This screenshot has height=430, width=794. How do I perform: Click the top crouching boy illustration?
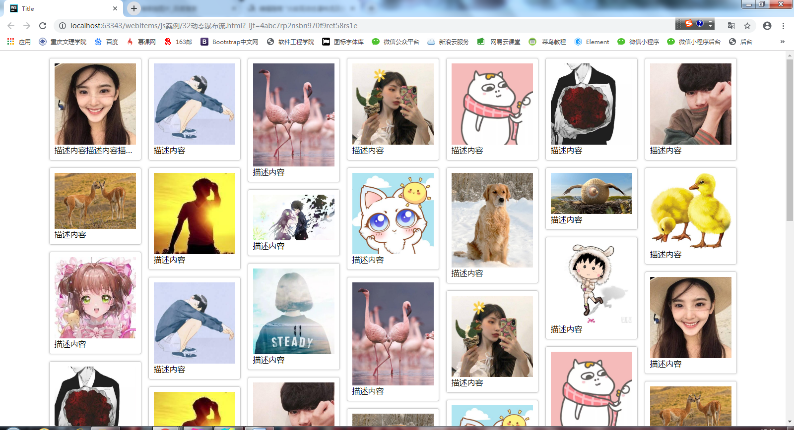(195, 104)
